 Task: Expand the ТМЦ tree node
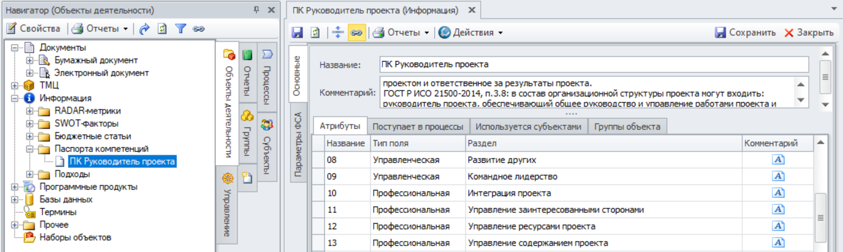pyautogui.click(x=15, y=85)
